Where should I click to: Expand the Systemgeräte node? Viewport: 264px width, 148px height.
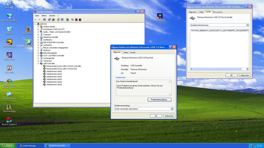coord(38,58)
